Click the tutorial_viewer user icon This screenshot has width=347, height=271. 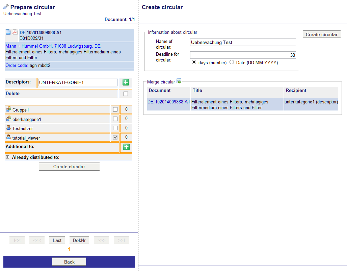coord(8,137)
